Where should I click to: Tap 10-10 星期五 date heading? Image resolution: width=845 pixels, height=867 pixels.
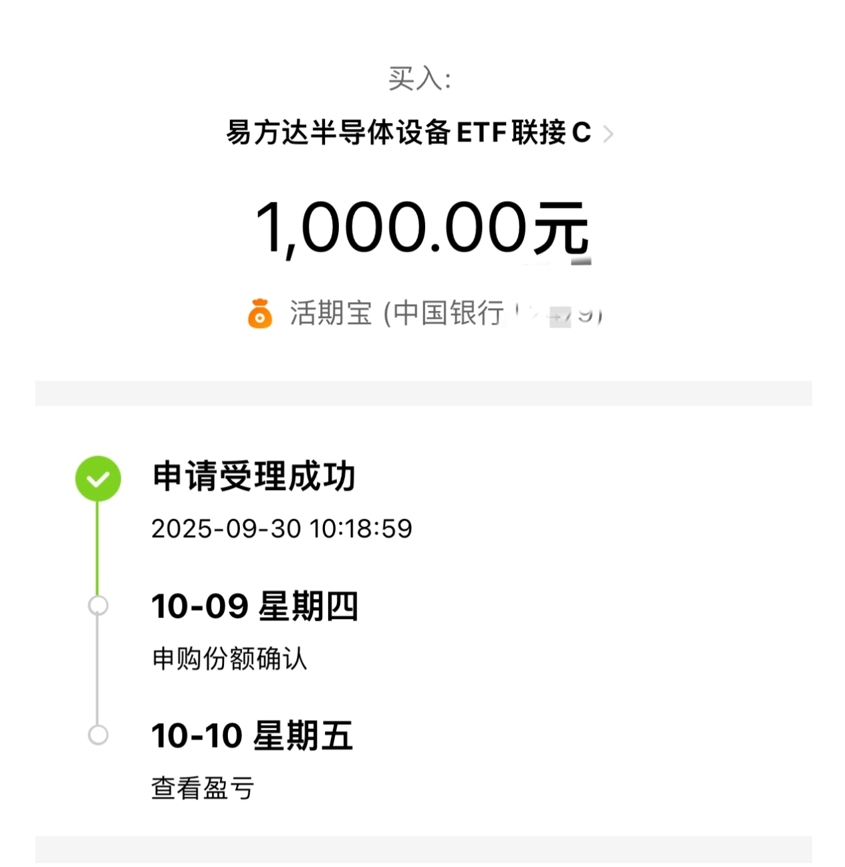[252, 735]
